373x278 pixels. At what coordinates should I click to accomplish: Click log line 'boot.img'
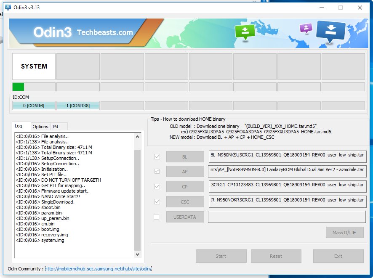coord(37,229)
